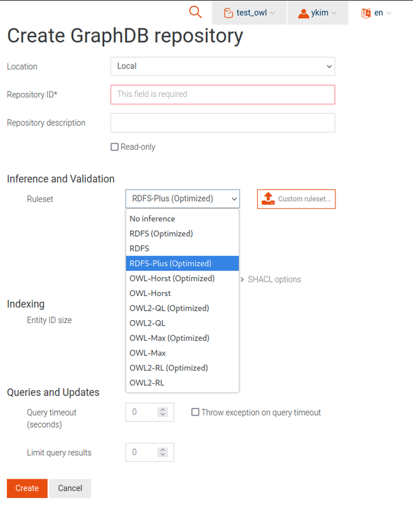Click the Cancel button
Screen dimensions: 413x506
pyautogui.click(x=70, y=488)
